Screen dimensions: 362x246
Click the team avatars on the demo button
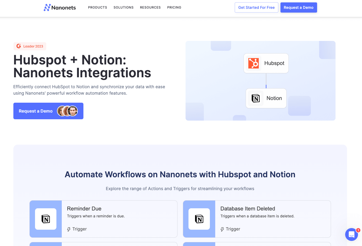tap(67, 111)
